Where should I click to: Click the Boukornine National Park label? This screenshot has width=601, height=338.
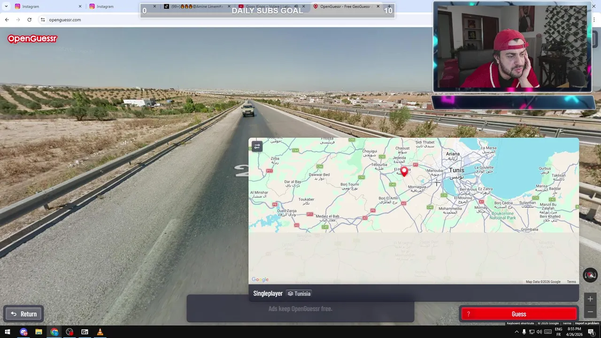(x=503, y=215)
